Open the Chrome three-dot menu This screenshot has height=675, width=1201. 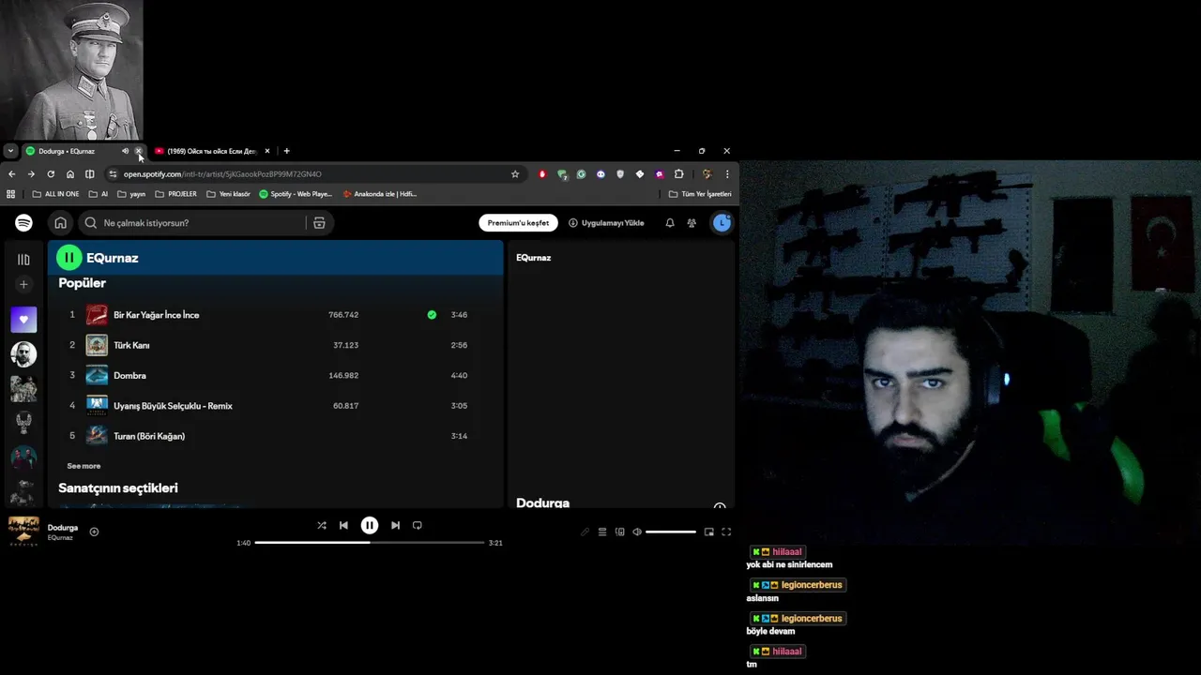point(727,174)
